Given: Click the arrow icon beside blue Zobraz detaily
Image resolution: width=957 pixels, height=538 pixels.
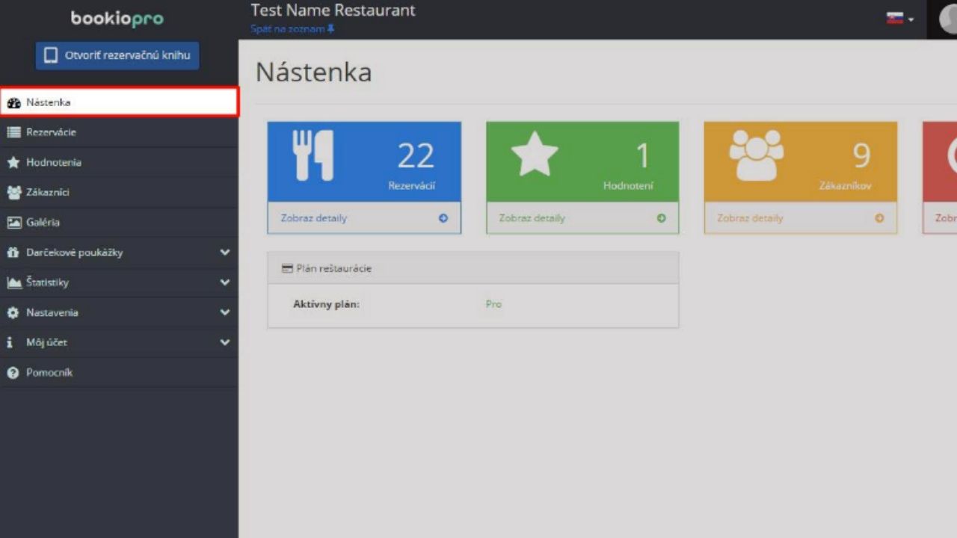Looking at the screenshot, I should tap(443, 218).
